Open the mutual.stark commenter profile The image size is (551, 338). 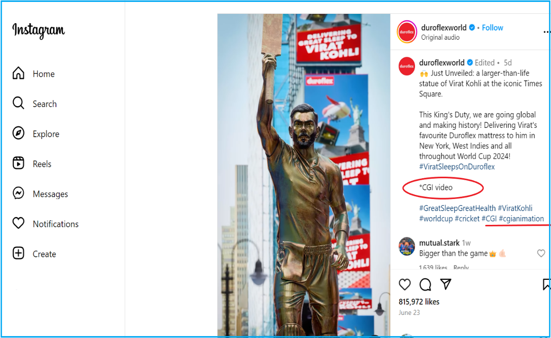(439, 243)
